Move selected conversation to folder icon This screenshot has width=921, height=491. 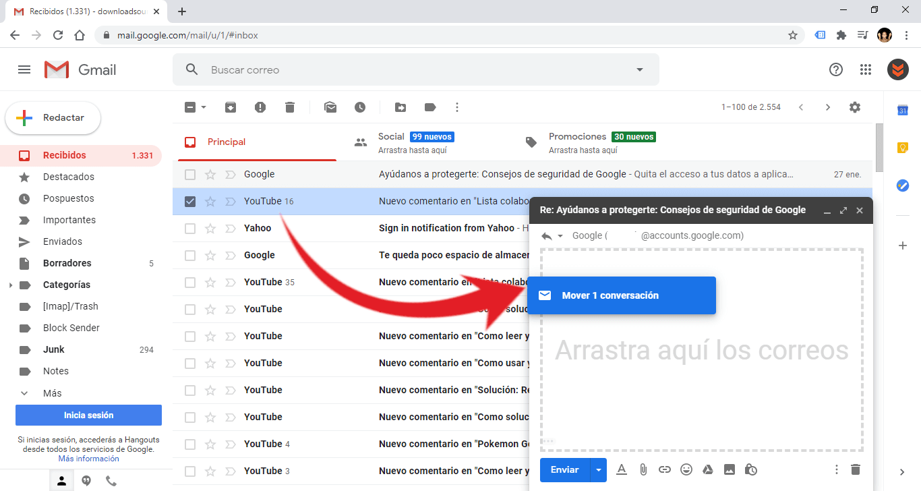[x=400, y=107]
